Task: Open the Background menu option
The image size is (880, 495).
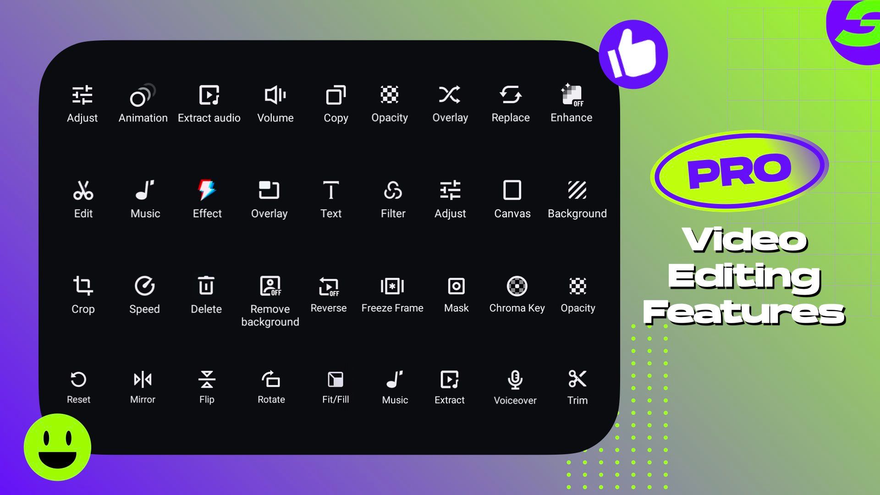Action: pyautogui.click(x=577, y=198)
